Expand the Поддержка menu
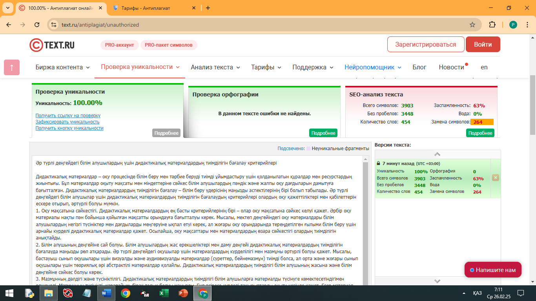The height and width of the screenshot is (301, 536). click(313, 67)
